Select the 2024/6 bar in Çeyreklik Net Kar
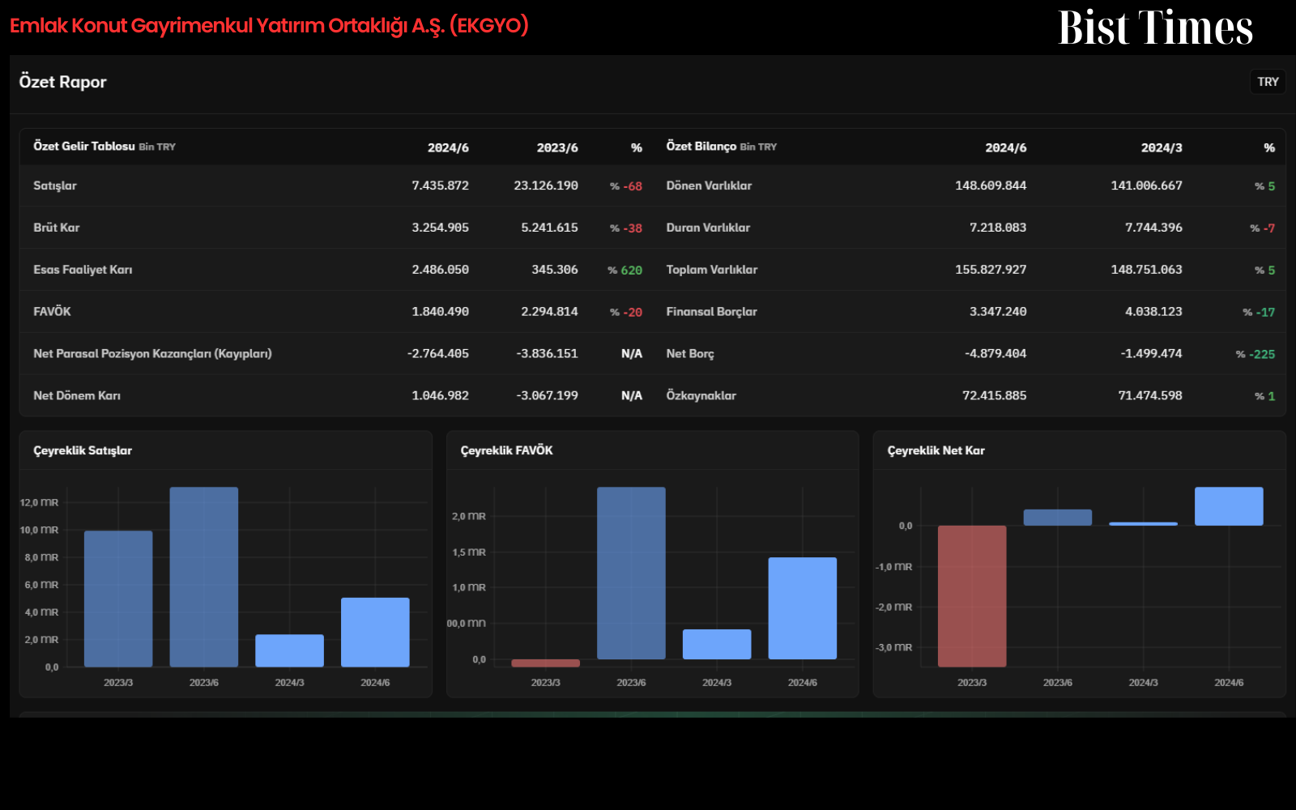 point(1229,506)
